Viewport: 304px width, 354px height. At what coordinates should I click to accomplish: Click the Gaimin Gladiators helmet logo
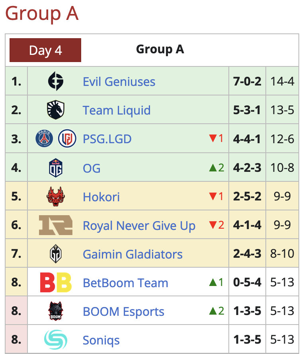pos(55,254)
